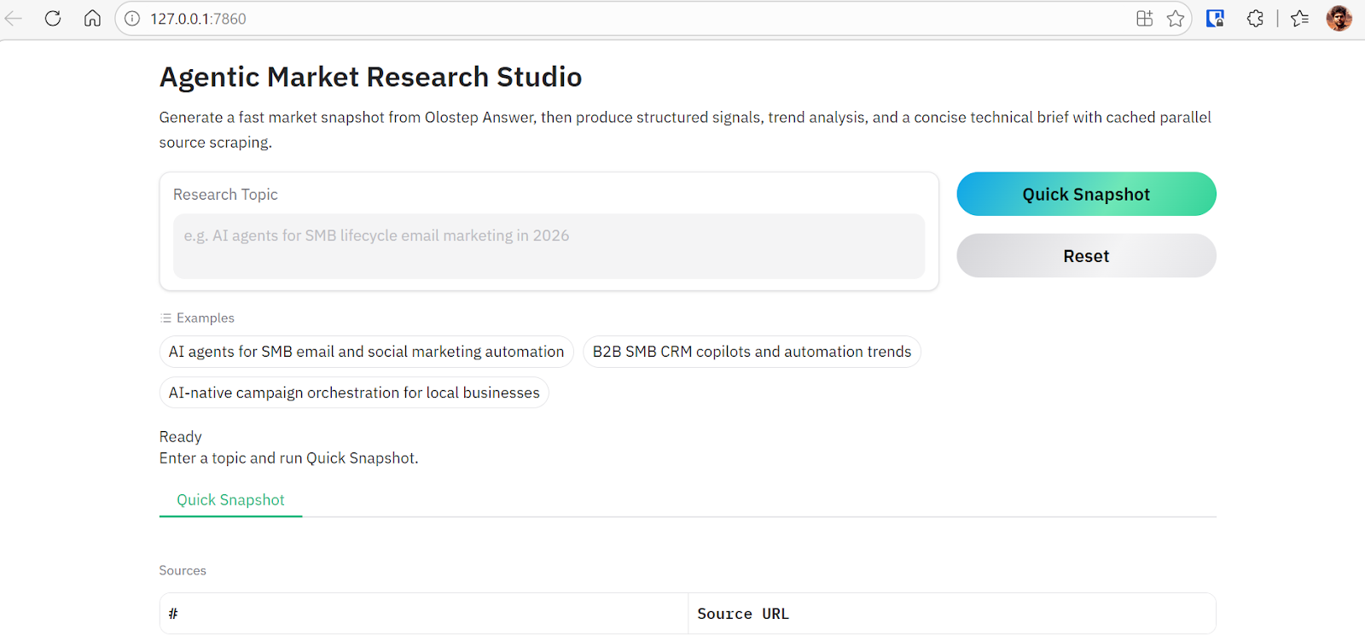The width and height of the screenshot is (1365, 641).
Task: Reload the page with the refresh icon
Action: tap(53, 19)
